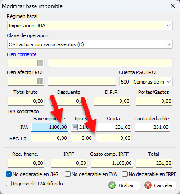Open lookup icon in Bien afecto LROE field

click(40, 81)
